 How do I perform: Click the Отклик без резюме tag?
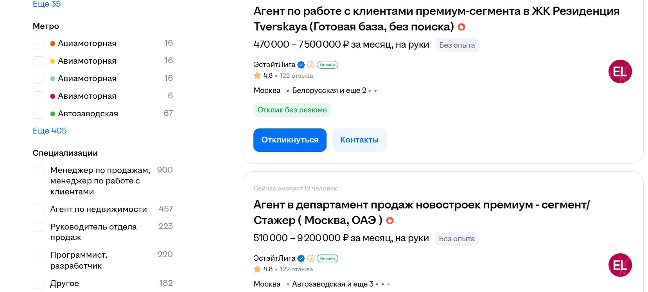292,110
